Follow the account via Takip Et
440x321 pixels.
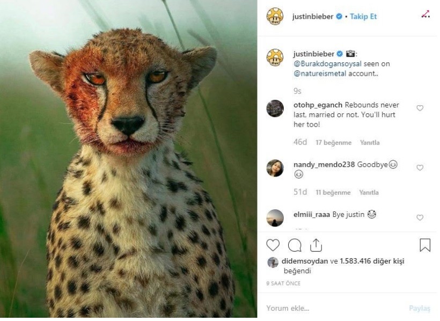(x=364, y=17)
